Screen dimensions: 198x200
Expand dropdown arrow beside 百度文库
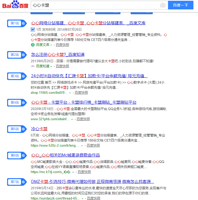(x=51, y=45)
